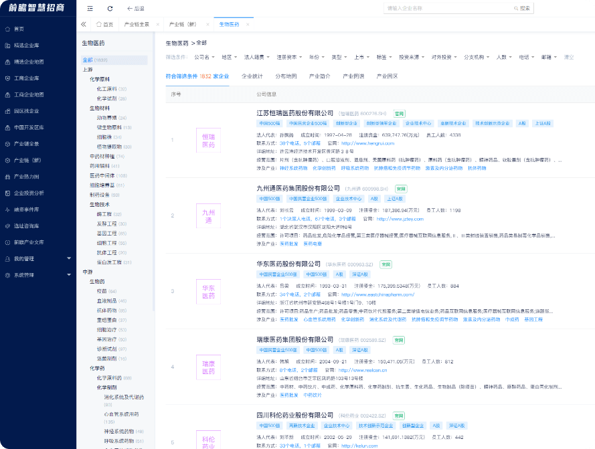Select 疫苗 under 生物药 in the tree
The image size is (595, 449).
coord(106,291)
